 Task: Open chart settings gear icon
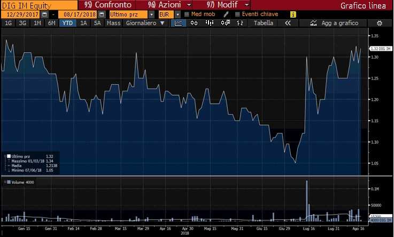380,23
